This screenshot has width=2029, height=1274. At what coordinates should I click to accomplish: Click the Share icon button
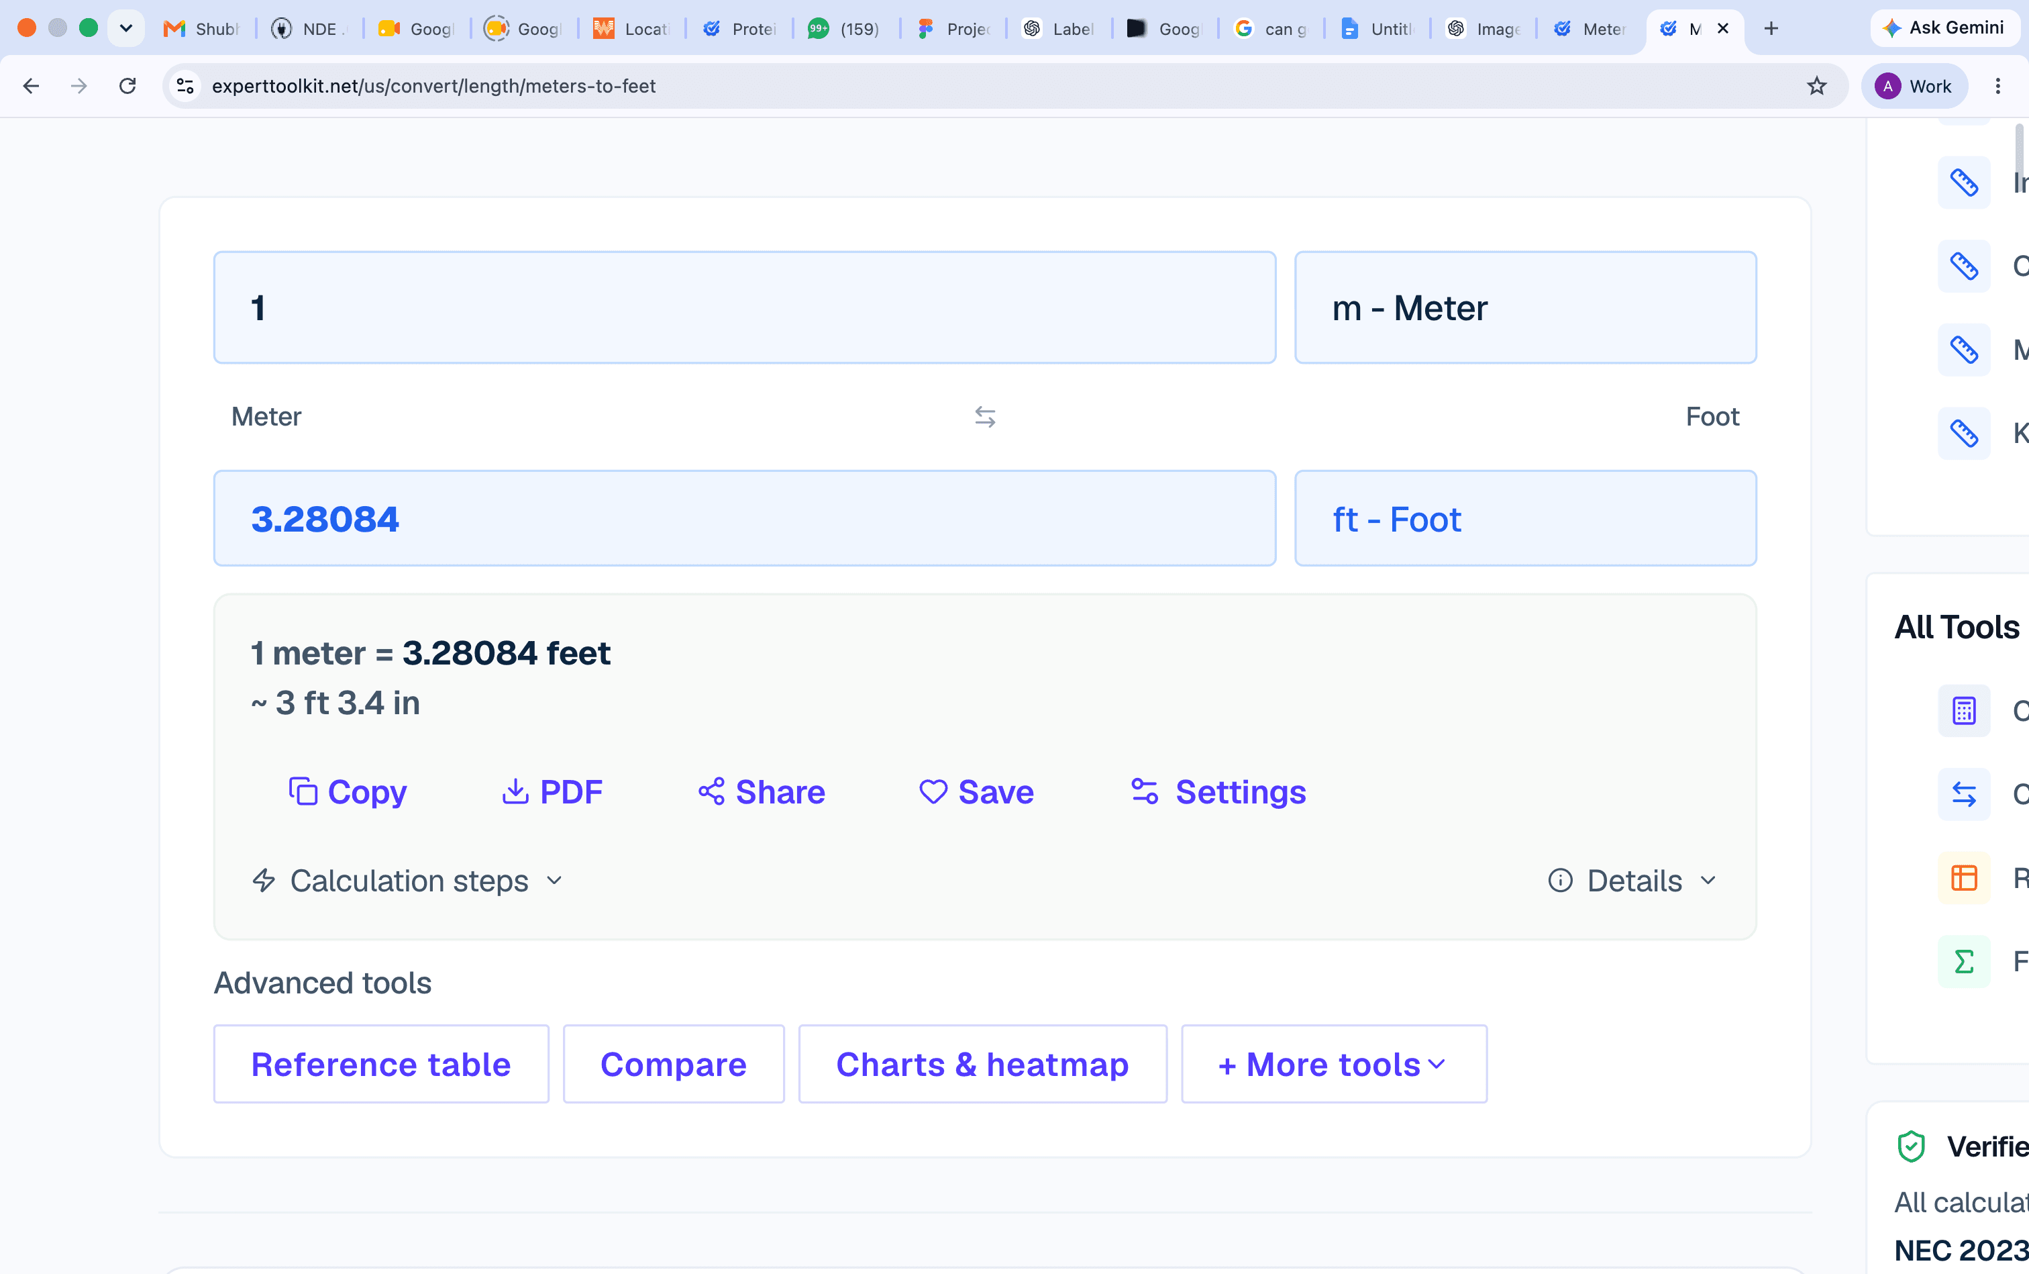tap(712, 791)
